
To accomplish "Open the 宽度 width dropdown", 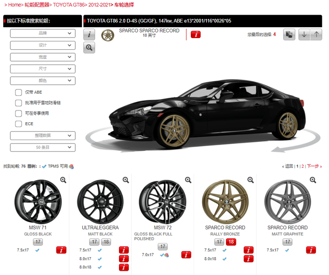I will tap(43, 57).
